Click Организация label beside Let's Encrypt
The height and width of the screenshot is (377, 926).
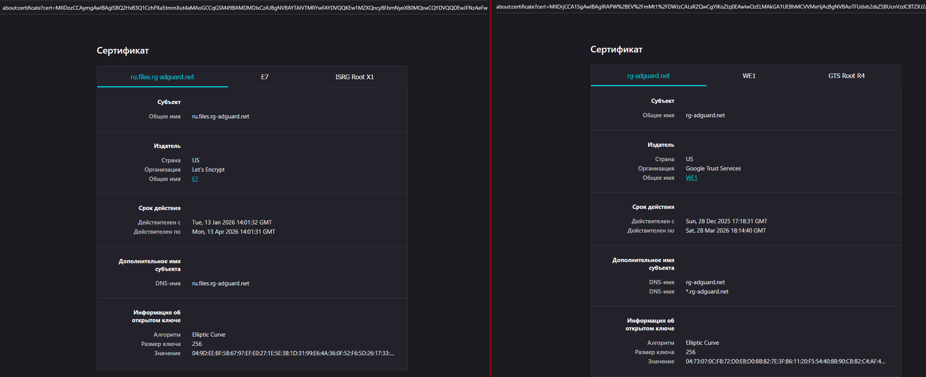[x=162, y=170]
